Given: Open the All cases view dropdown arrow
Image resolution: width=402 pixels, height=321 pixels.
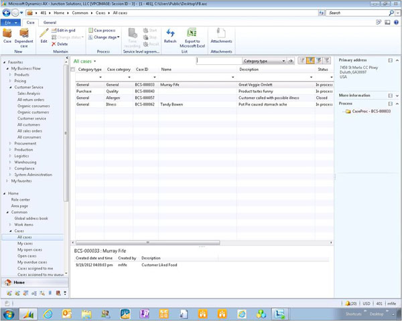Looking at the screenshot, I should tap(95, 62).
